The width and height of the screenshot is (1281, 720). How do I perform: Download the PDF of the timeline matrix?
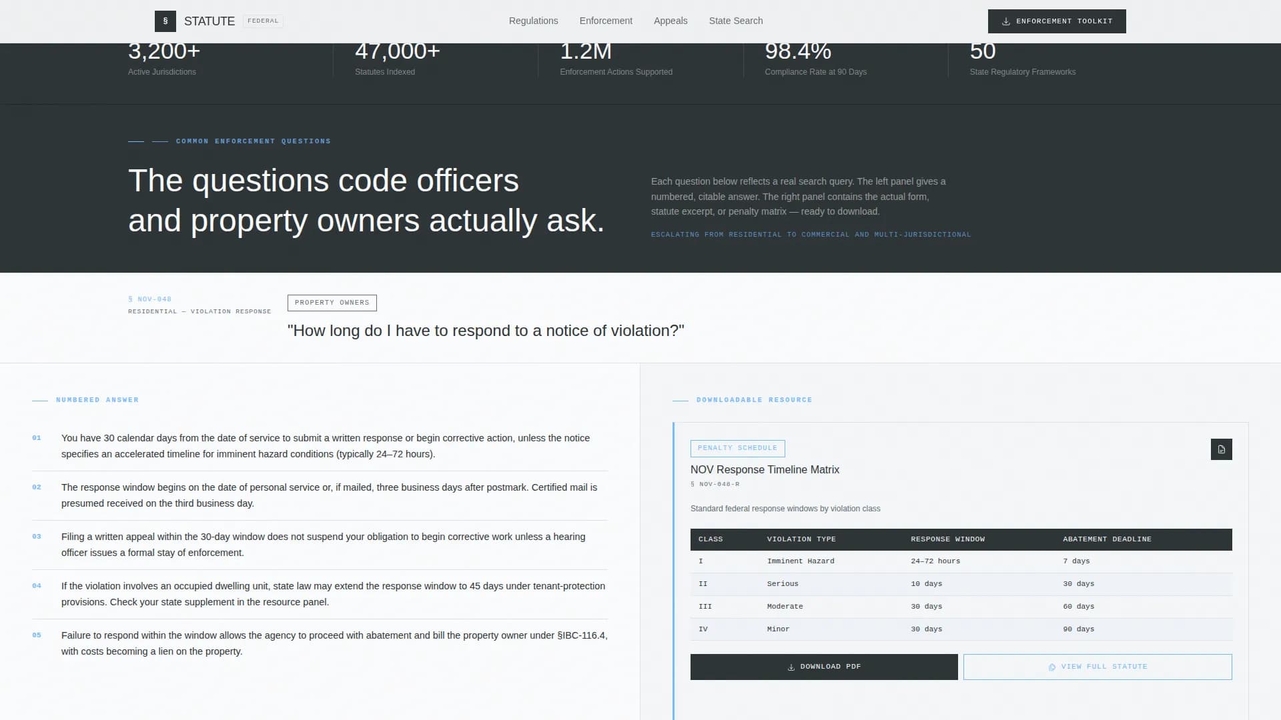click(x=824, y=667)
